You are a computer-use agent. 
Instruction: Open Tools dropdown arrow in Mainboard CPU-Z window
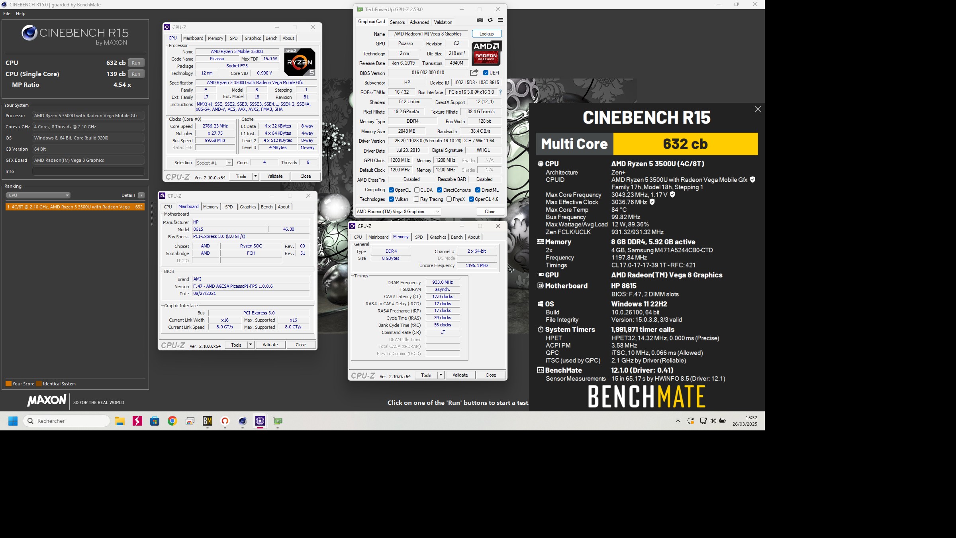coord(251,345)
